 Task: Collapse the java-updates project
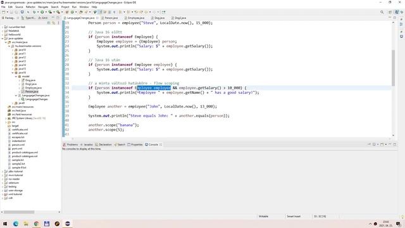point(3,38)
